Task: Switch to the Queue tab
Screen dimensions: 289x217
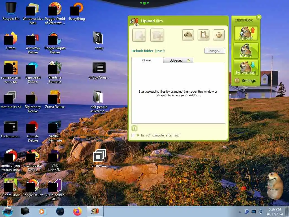Action: click(x=147, y=60)
